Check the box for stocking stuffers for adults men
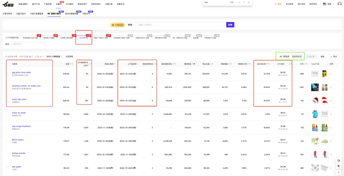344x176 pixels. coord(8,87)
